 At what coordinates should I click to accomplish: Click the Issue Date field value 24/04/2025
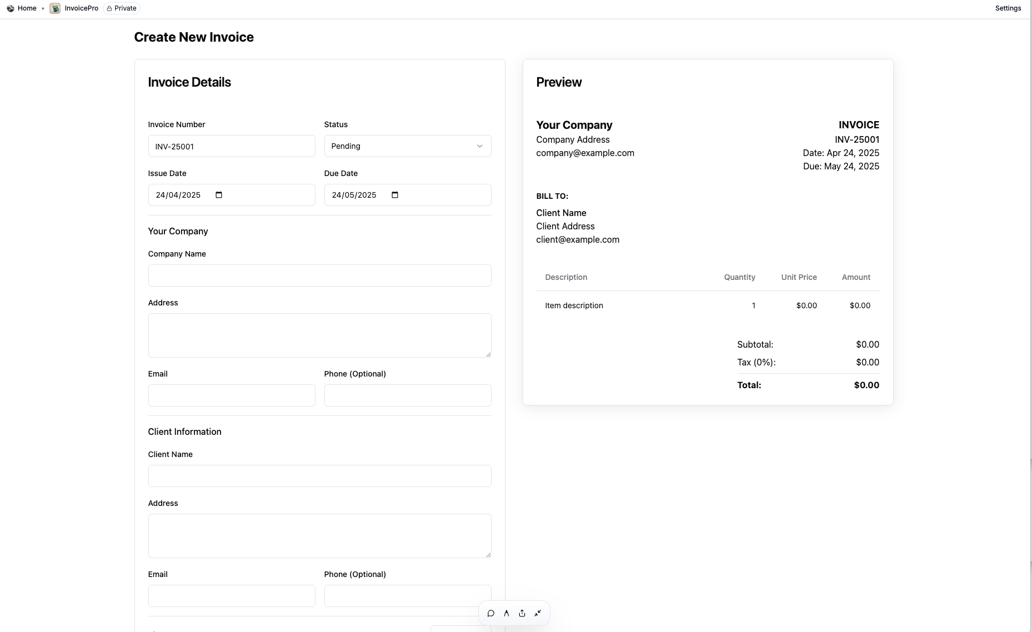[178, 195]
